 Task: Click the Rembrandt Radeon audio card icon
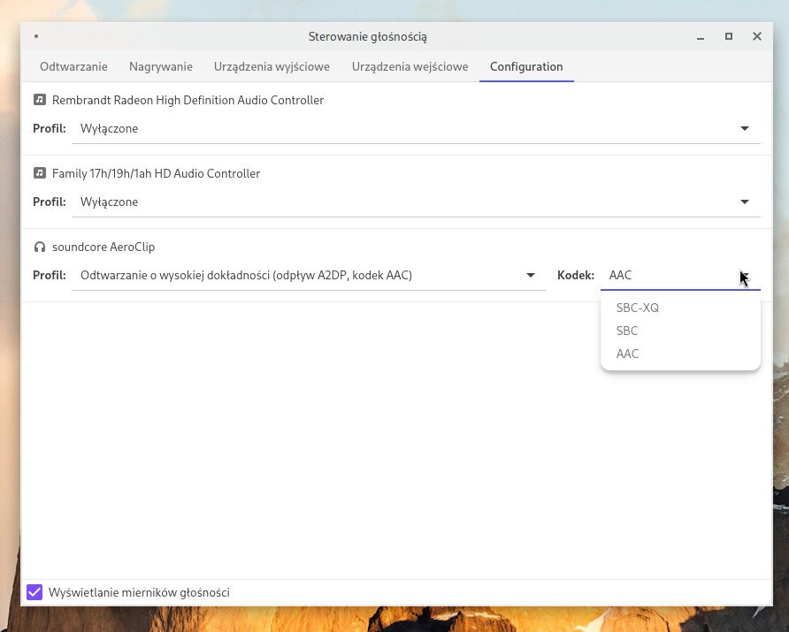(39, 100)
